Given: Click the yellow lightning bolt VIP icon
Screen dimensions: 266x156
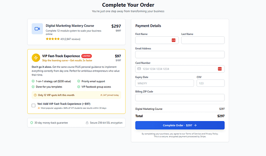Looking at the screenshot, I should 36,58.
